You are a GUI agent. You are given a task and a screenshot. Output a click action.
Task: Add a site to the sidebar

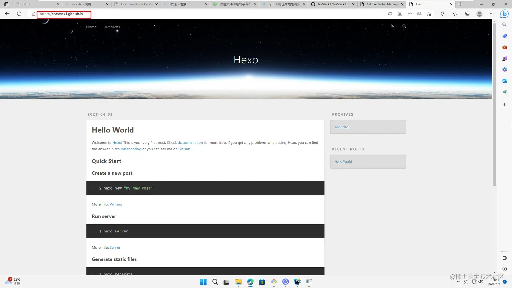point(505,104)
